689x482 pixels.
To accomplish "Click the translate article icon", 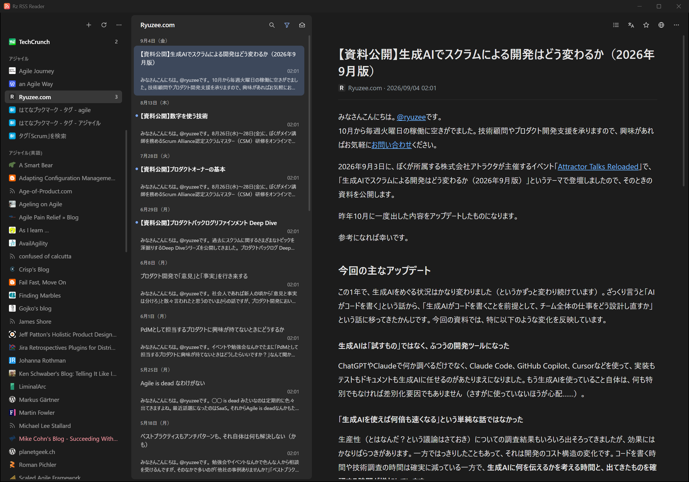I will (x=631, y=25).
